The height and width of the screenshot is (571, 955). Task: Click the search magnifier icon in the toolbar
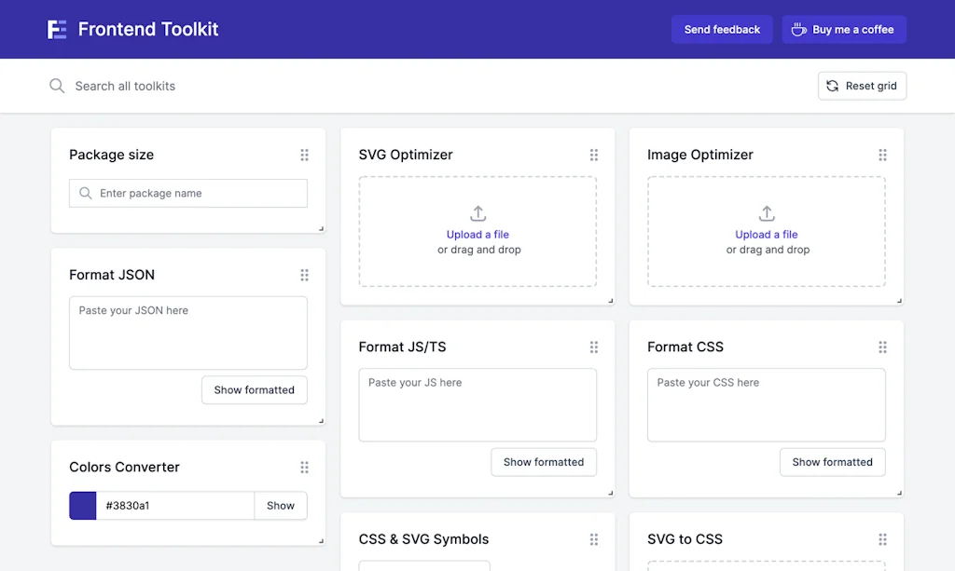57,86
